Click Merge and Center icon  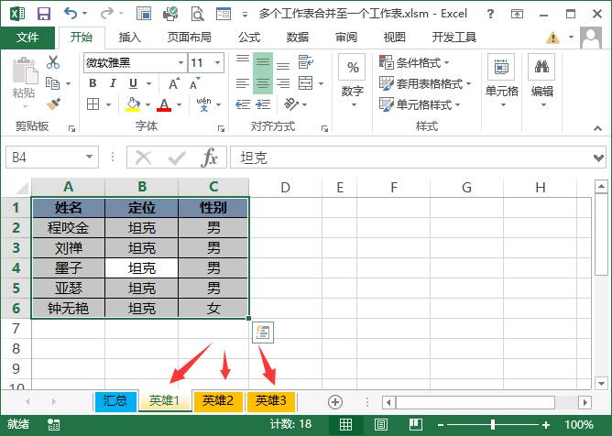click(x=305, y=83)
